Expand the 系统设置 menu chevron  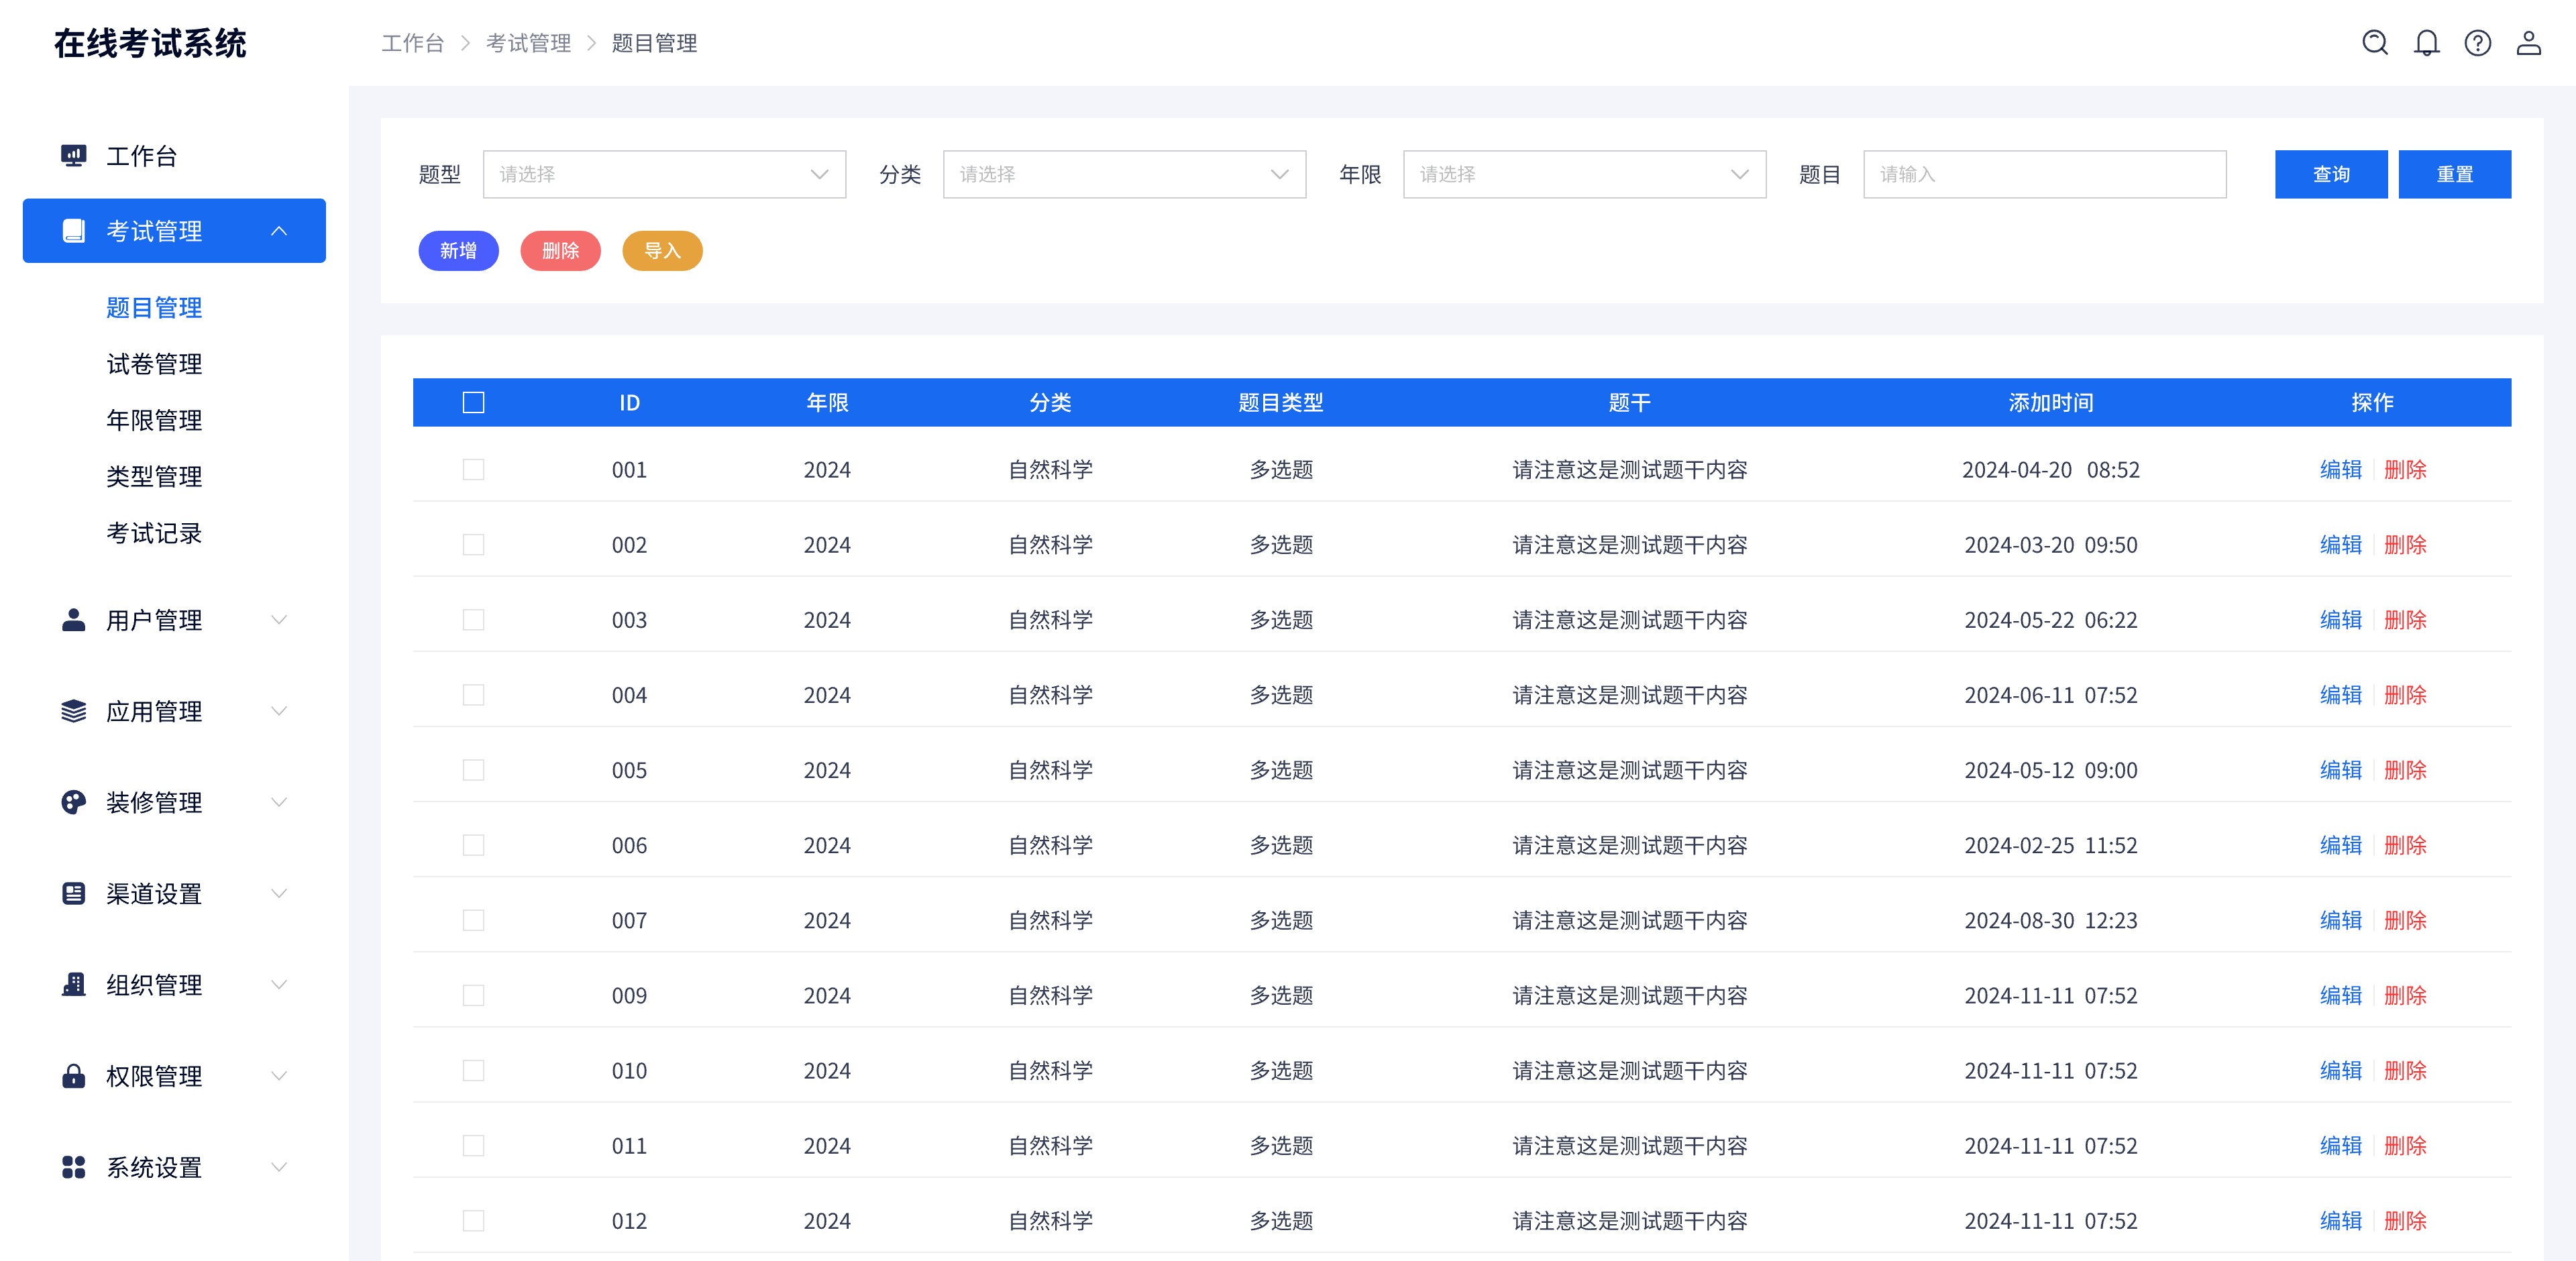point(279,1167)
